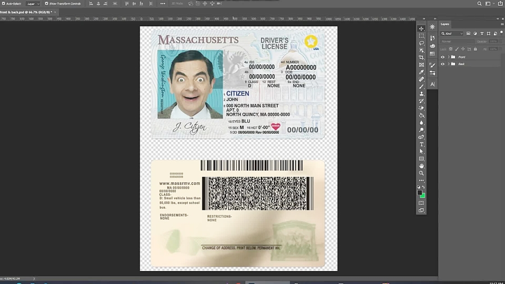This screenshot has height=284, width=505.
Task: Click the green background color swatch
Action: pos(423,196)
